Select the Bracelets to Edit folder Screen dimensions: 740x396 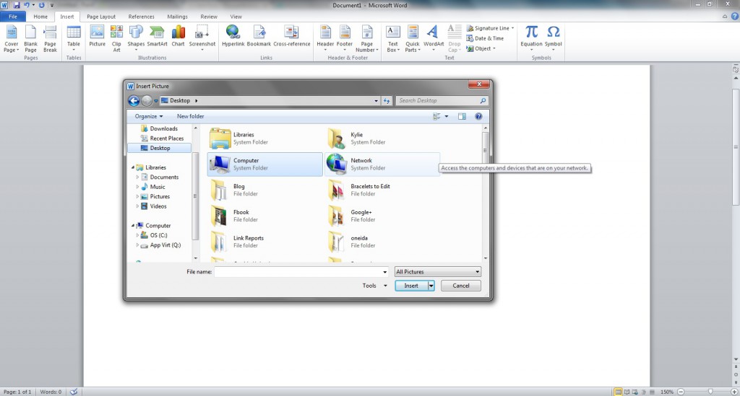[x=382, y=190]
